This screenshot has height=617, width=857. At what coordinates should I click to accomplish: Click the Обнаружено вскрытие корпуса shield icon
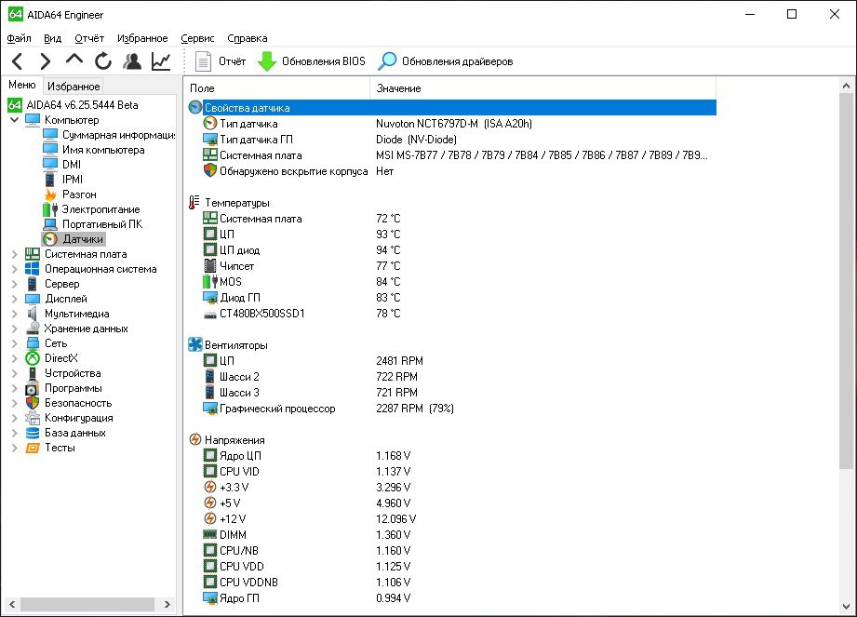click(210, 170)
